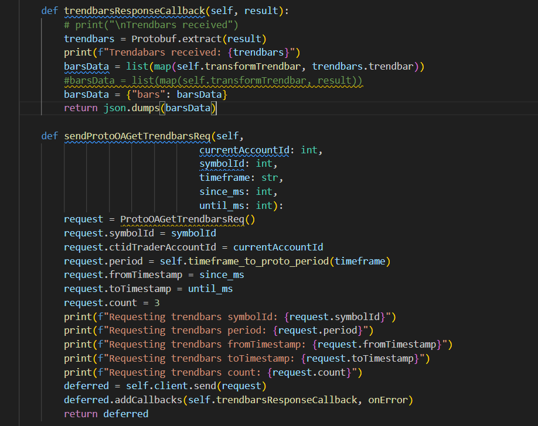The width and height of the screenshot is (538, 426).
Task: Click the onError argument in addCallbacks
Action: pos(388,400)
